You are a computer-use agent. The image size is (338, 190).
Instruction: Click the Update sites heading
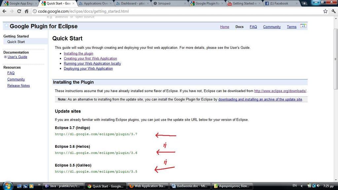[68, 111]
